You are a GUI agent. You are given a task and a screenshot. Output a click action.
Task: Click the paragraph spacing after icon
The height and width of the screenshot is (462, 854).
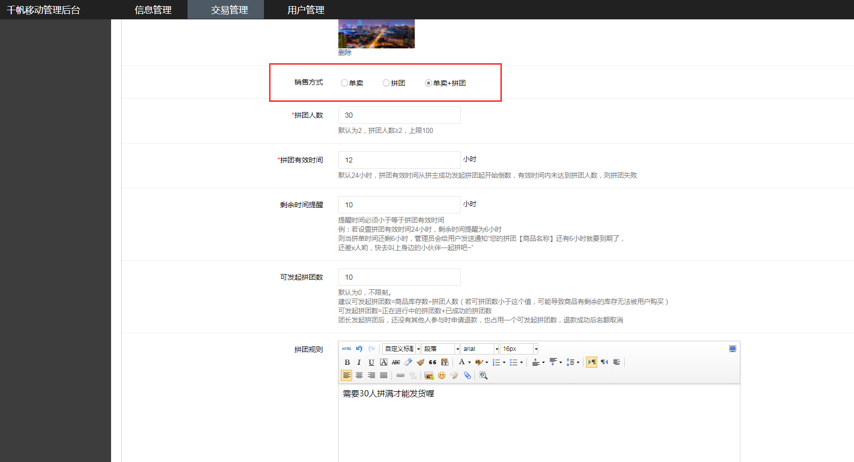point(553,362)
